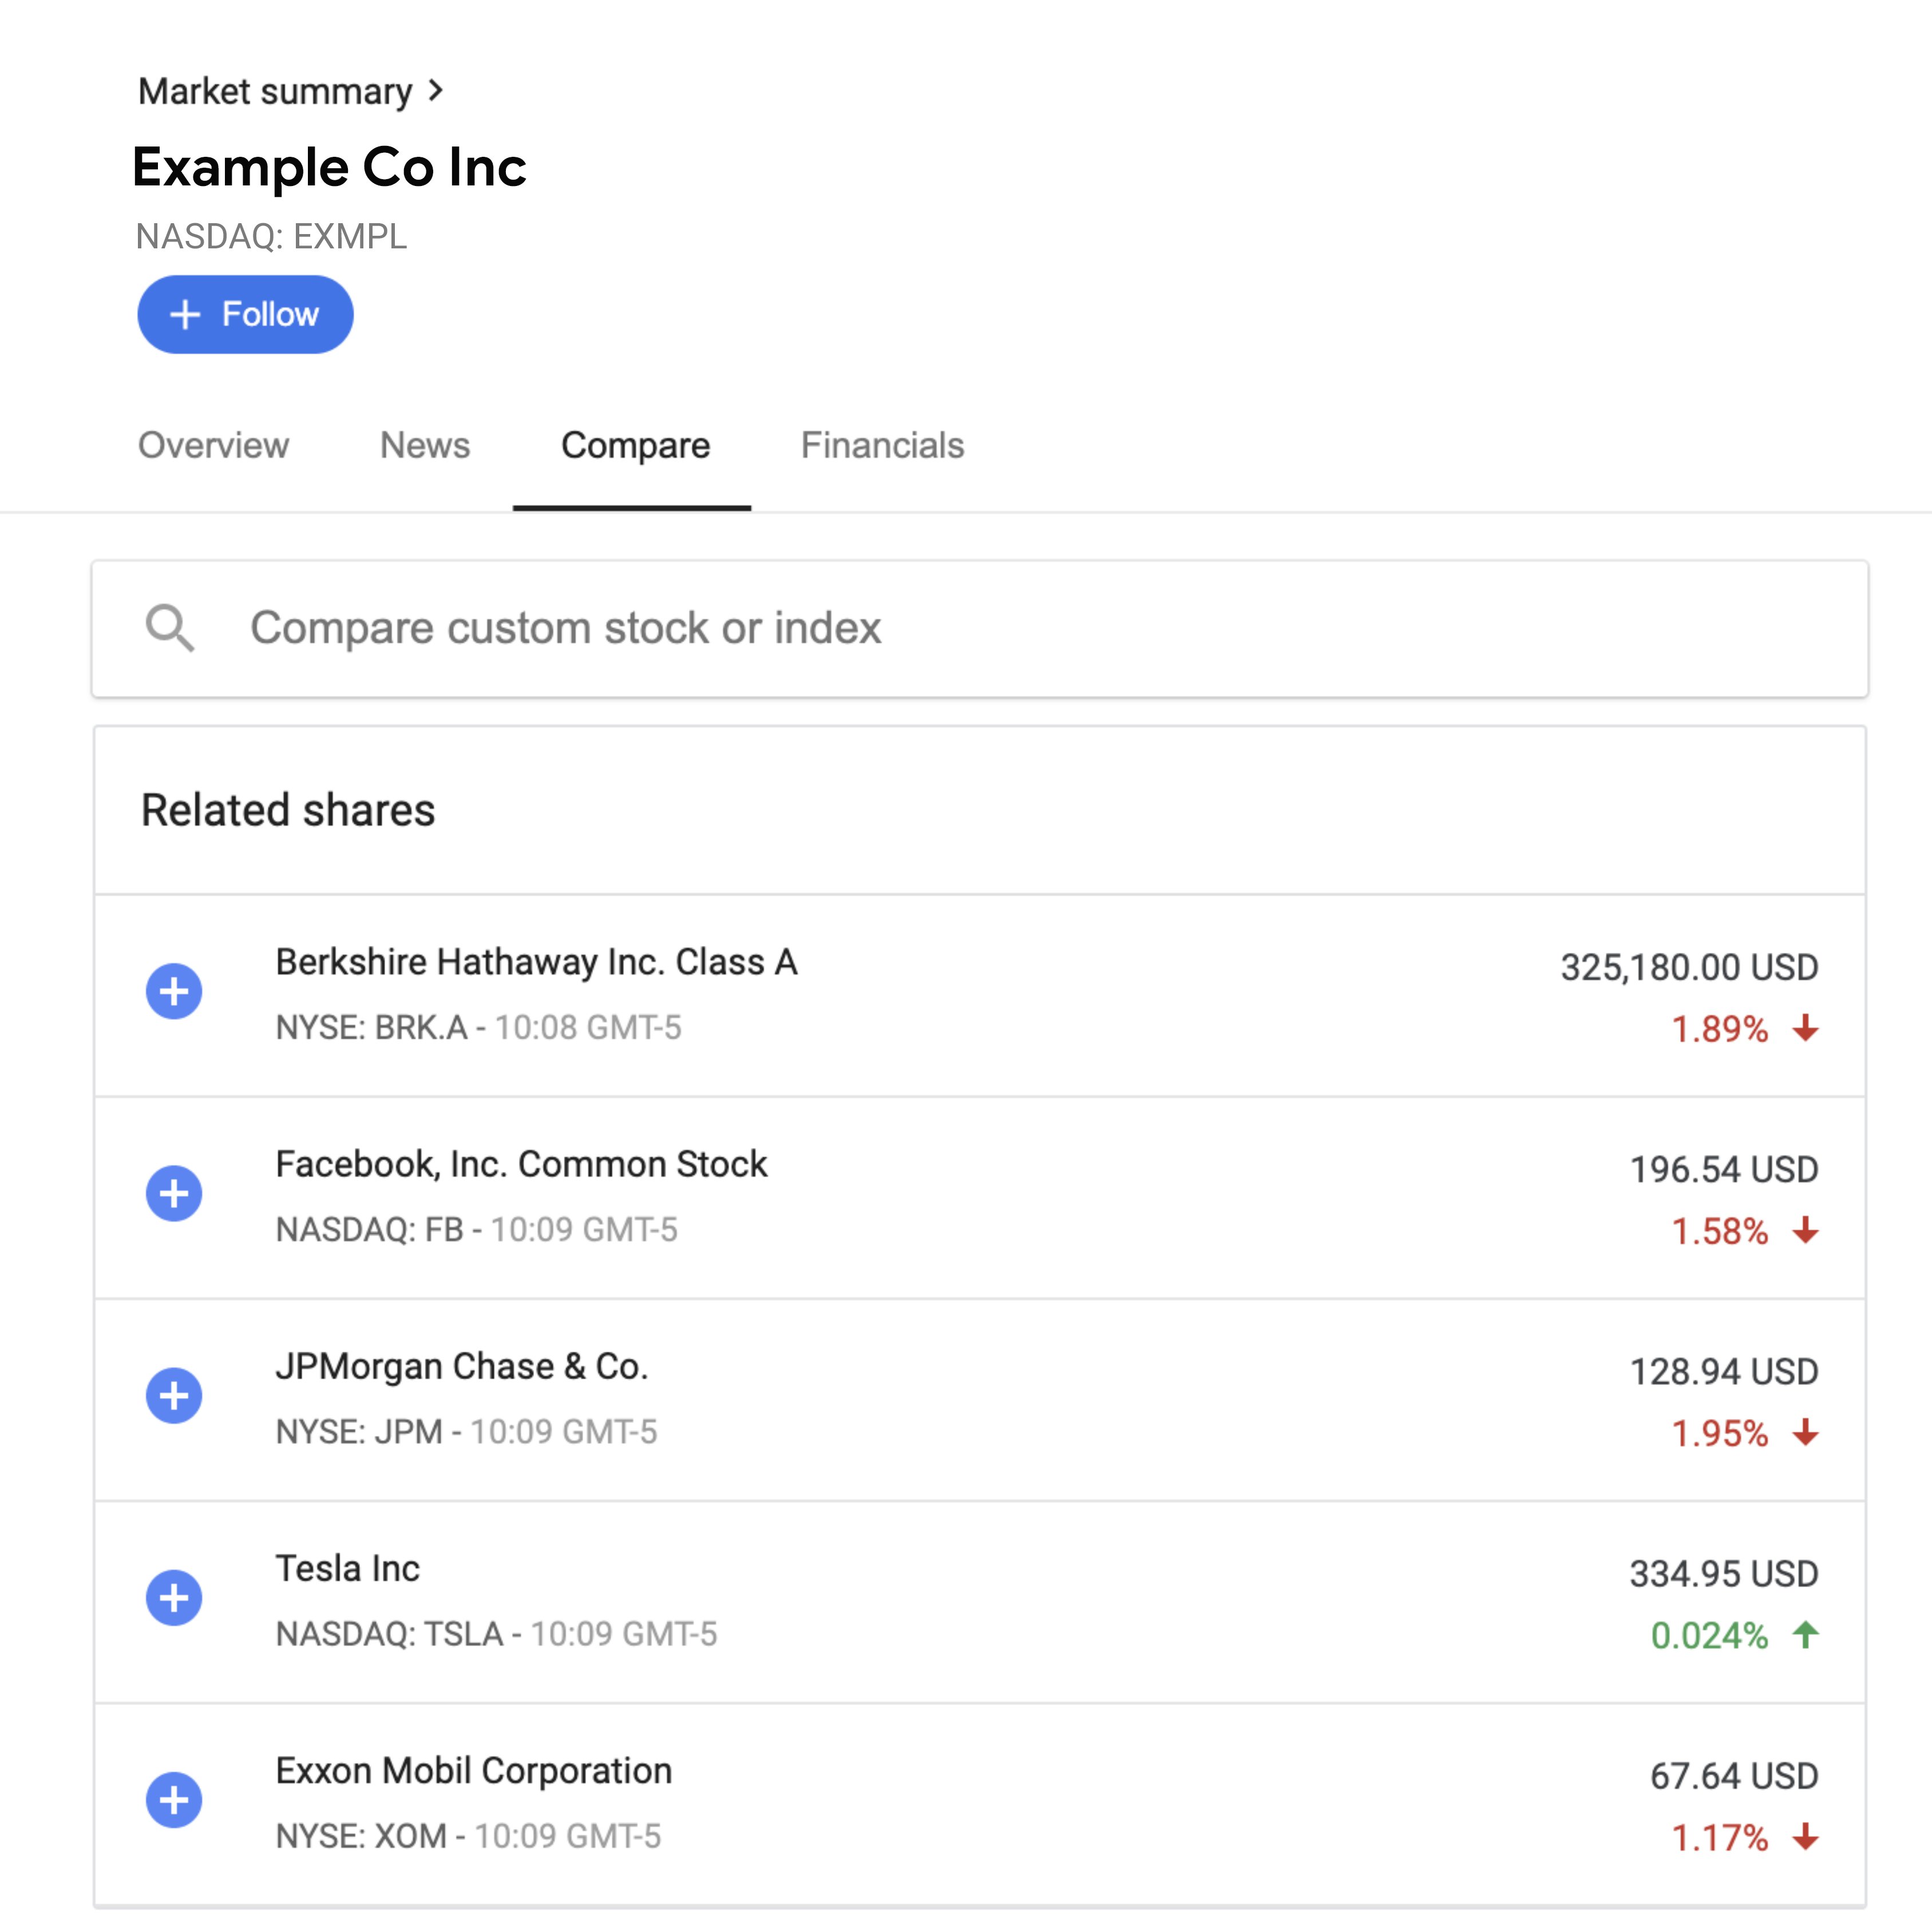This screenshot has height=1932, width=1932.
Task: Click the red down arrow for Exxon Mobil
Action: pos(1805,1836)
